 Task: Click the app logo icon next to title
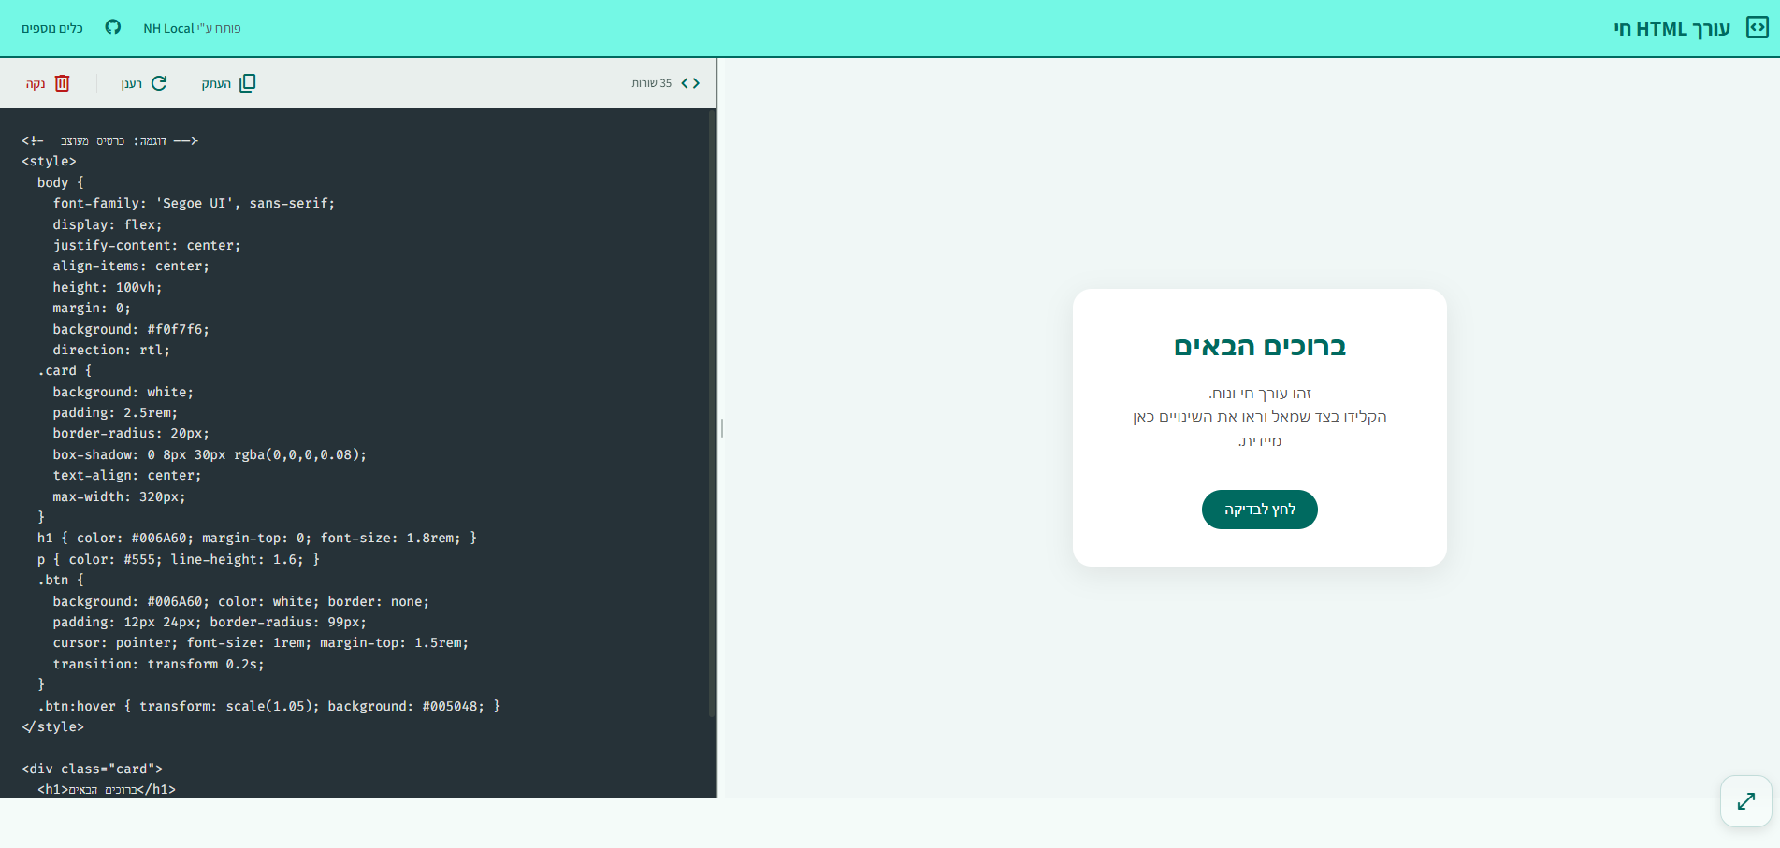[x=1757, y=28]
